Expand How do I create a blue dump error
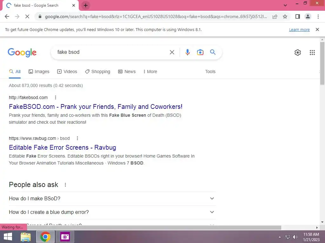Screen dimensions: 325x243 112,212
